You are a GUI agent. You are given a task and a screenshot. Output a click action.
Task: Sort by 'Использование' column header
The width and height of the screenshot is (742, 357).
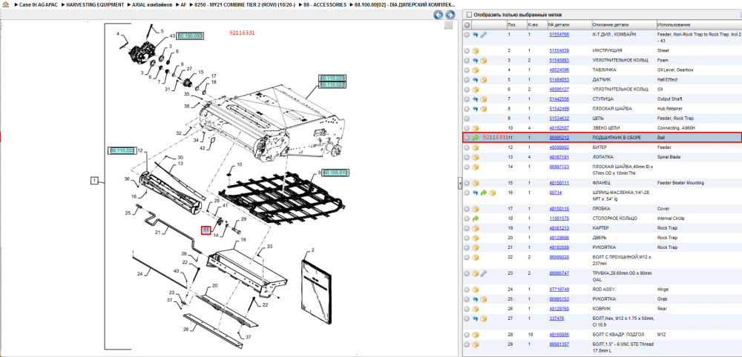pos(674,25)
